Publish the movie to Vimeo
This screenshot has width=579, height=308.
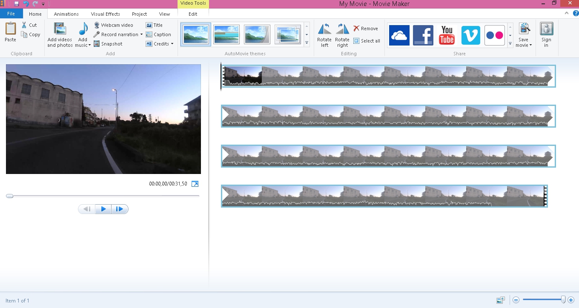pos(470,35)
